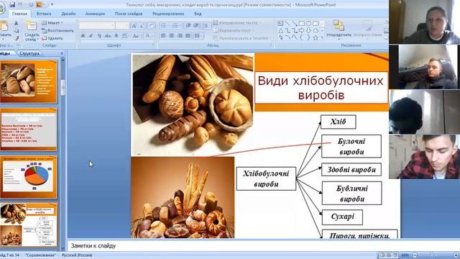Justify text alignment
This screenshot has width=460, height=259.
(188, 36)
